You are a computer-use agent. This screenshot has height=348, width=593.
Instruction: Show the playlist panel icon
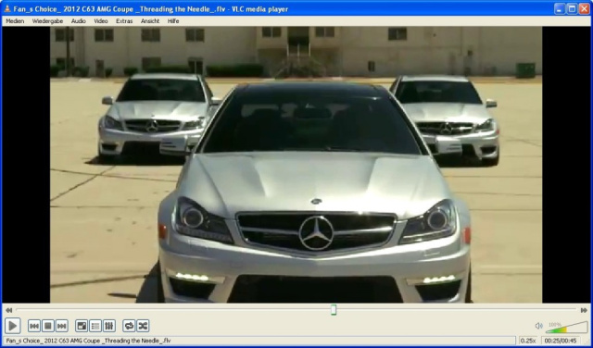pyautogui.click(x=95, y=326)
